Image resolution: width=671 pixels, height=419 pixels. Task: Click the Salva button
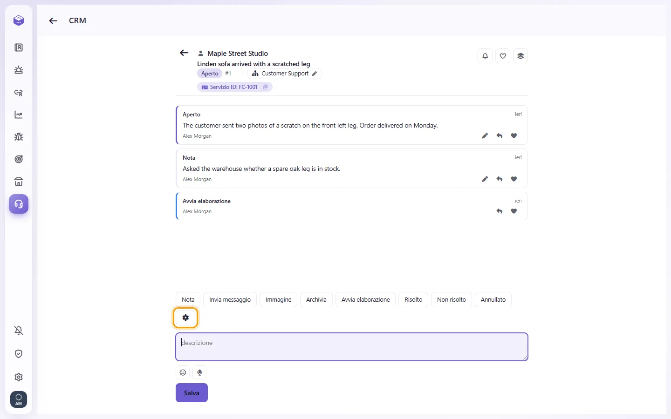tap(192, 393)
